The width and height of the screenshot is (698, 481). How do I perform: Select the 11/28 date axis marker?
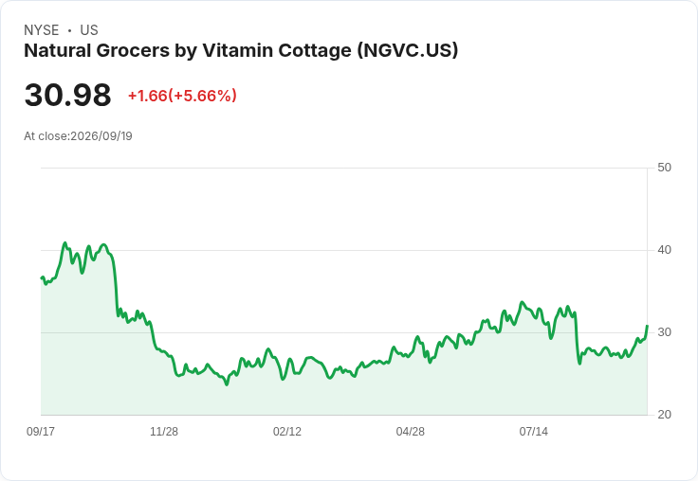(164, 431)
